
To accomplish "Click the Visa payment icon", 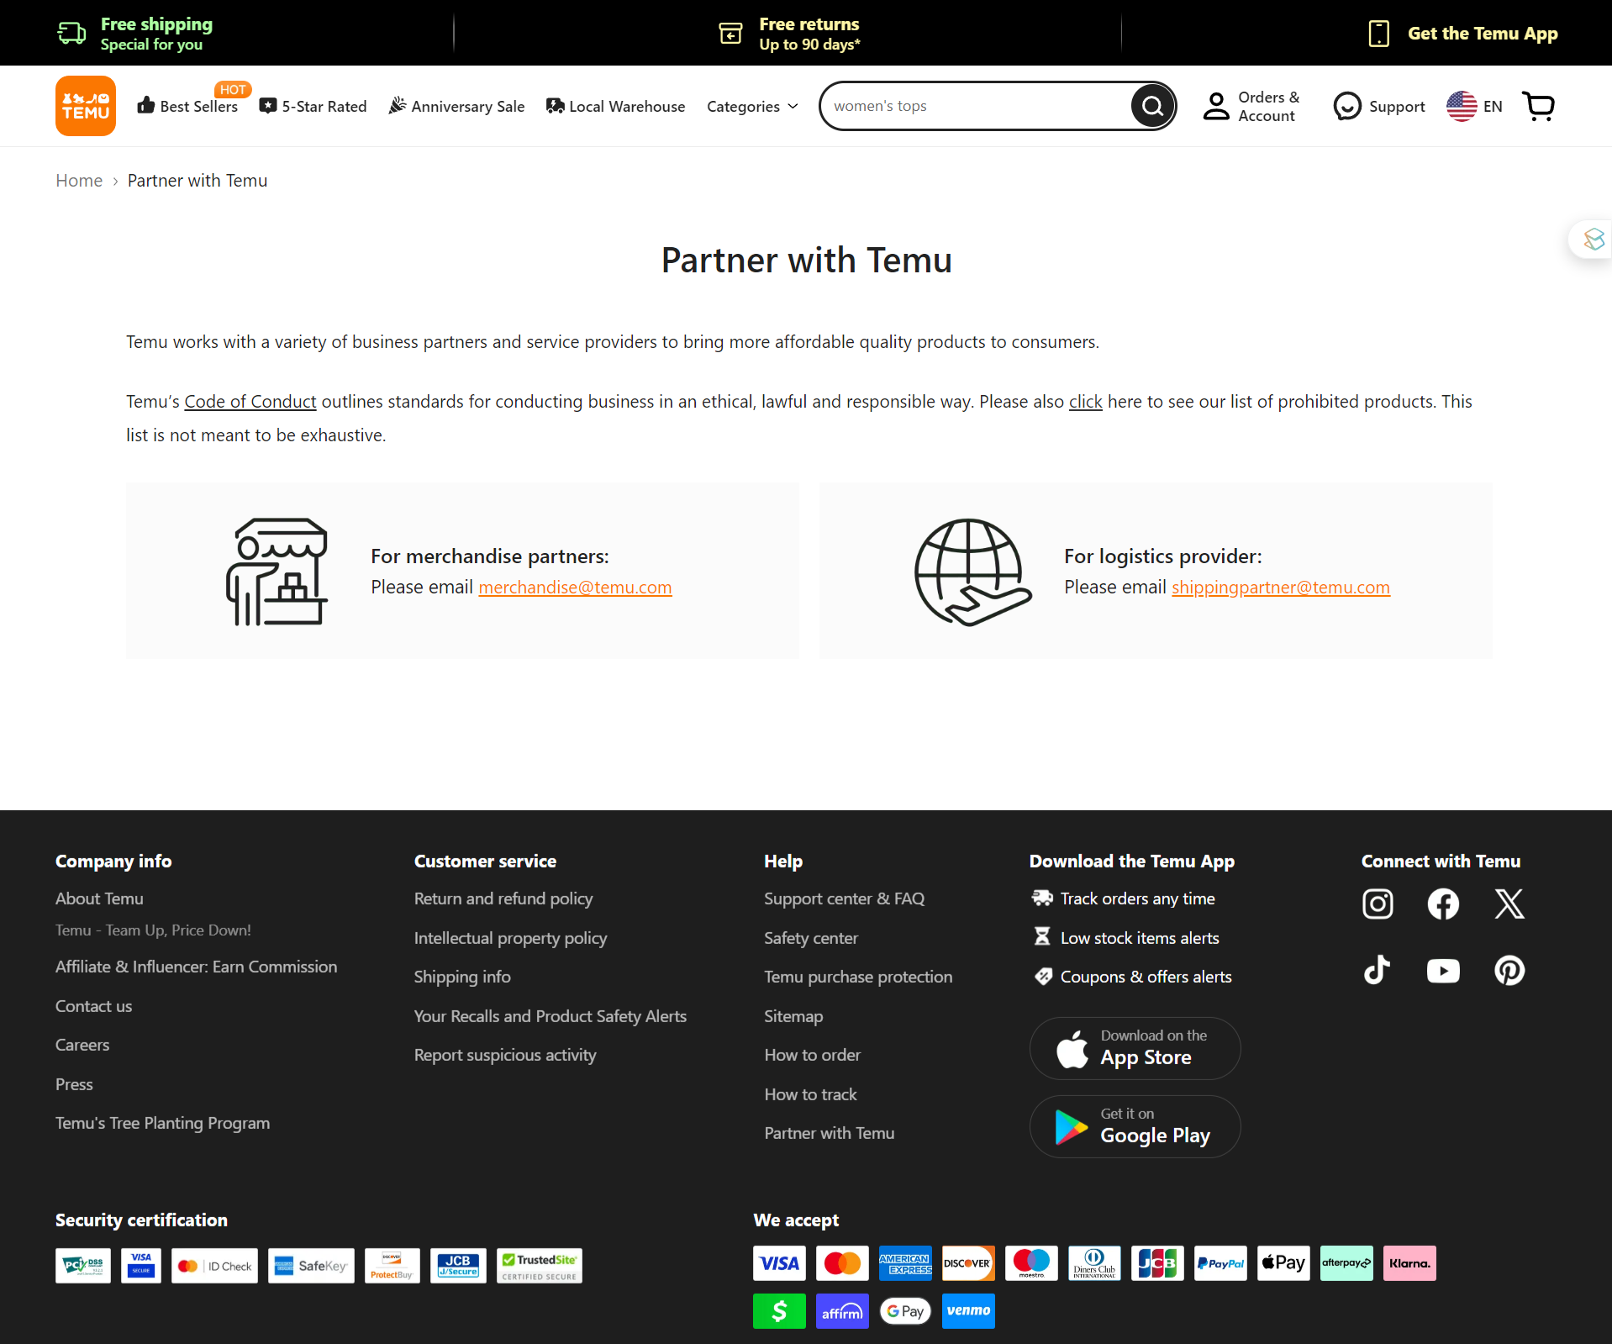I will coord(779,1263).
